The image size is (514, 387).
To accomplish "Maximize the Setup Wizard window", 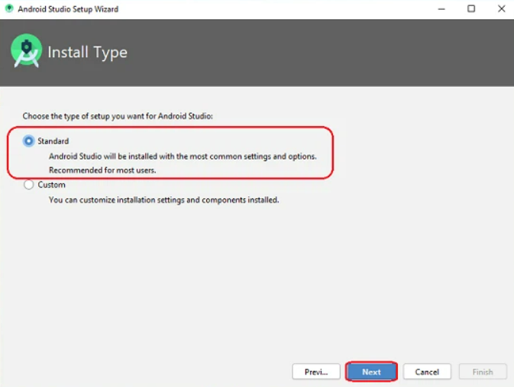I will point(471,9).
